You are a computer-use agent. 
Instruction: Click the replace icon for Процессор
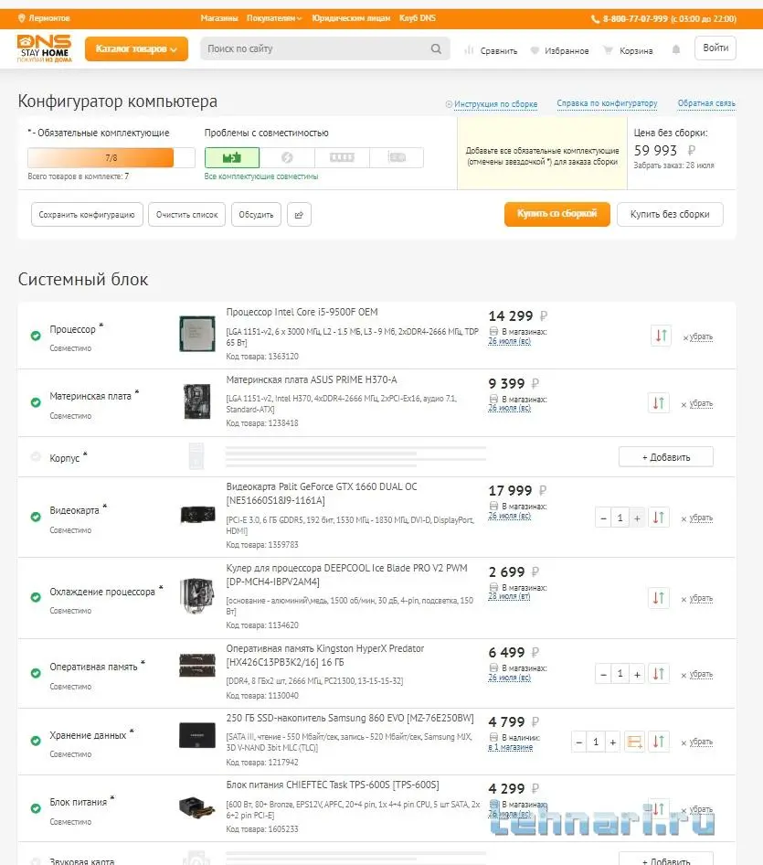661,336
